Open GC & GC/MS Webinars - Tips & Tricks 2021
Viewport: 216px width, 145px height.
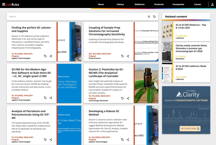point(191,26)
